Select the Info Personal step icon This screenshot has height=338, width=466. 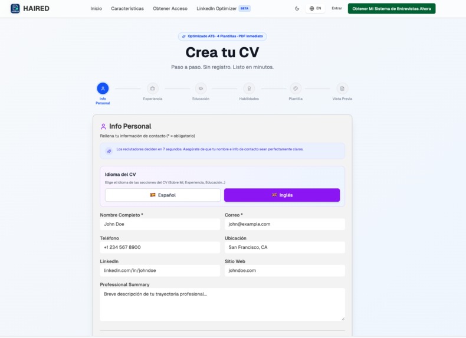(103, 88)
